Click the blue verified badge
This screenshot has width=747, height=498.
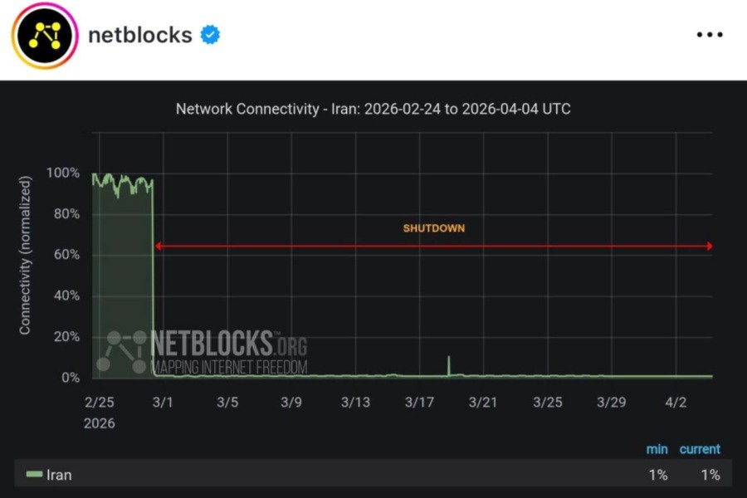pyautogui.click(x=210, y=35)
